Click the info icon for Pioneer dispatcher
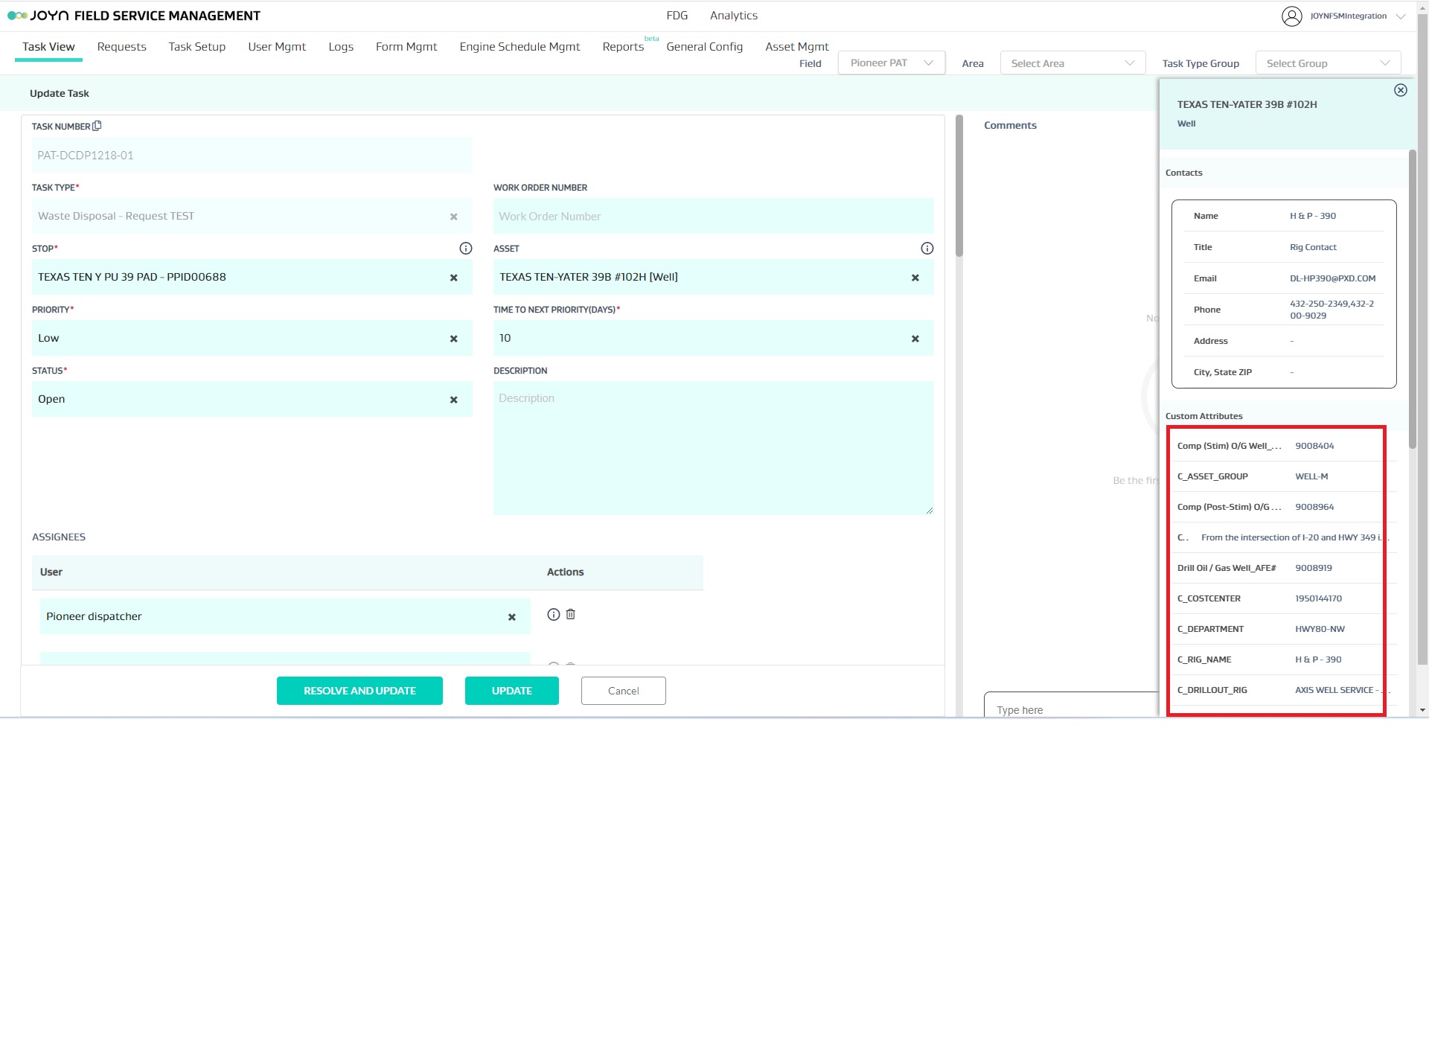 (x=553, y=615)
